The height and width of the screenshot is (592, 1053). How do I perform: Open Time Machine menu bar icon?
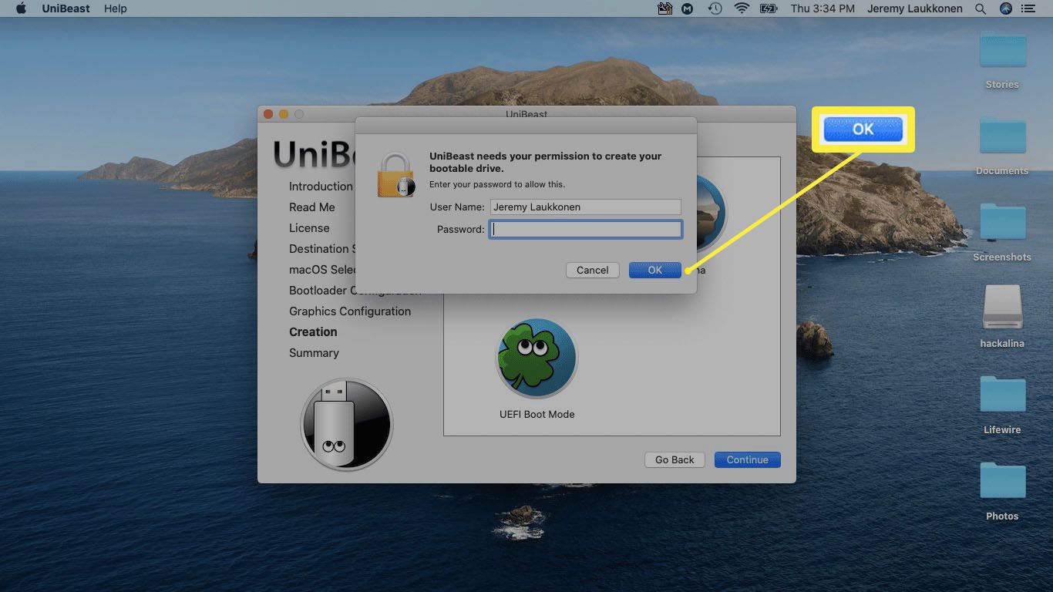(715, 8)
